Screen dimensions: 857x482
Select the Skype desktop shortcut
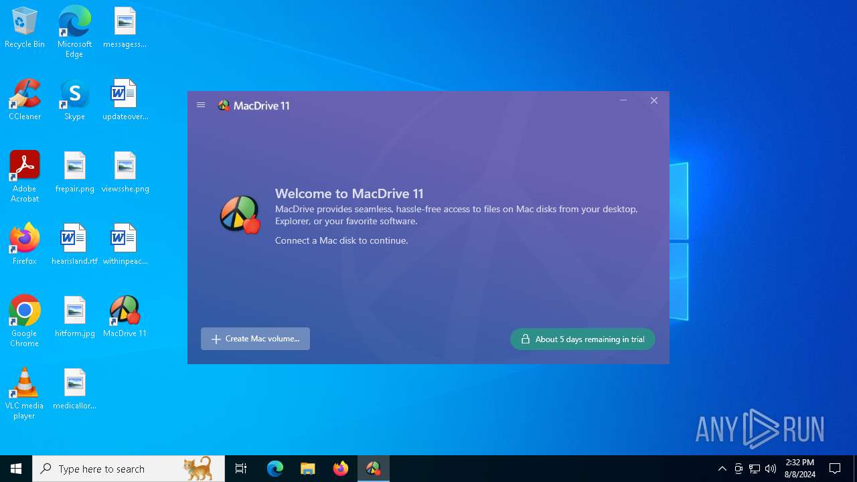tap(74, 100)
